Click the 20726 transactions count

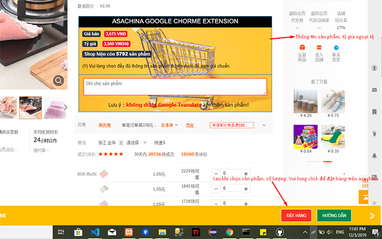point(155,154)
